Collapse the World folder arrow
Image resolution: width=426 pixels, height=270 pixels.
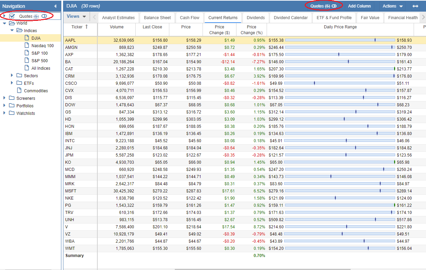(x=4, y=23)
